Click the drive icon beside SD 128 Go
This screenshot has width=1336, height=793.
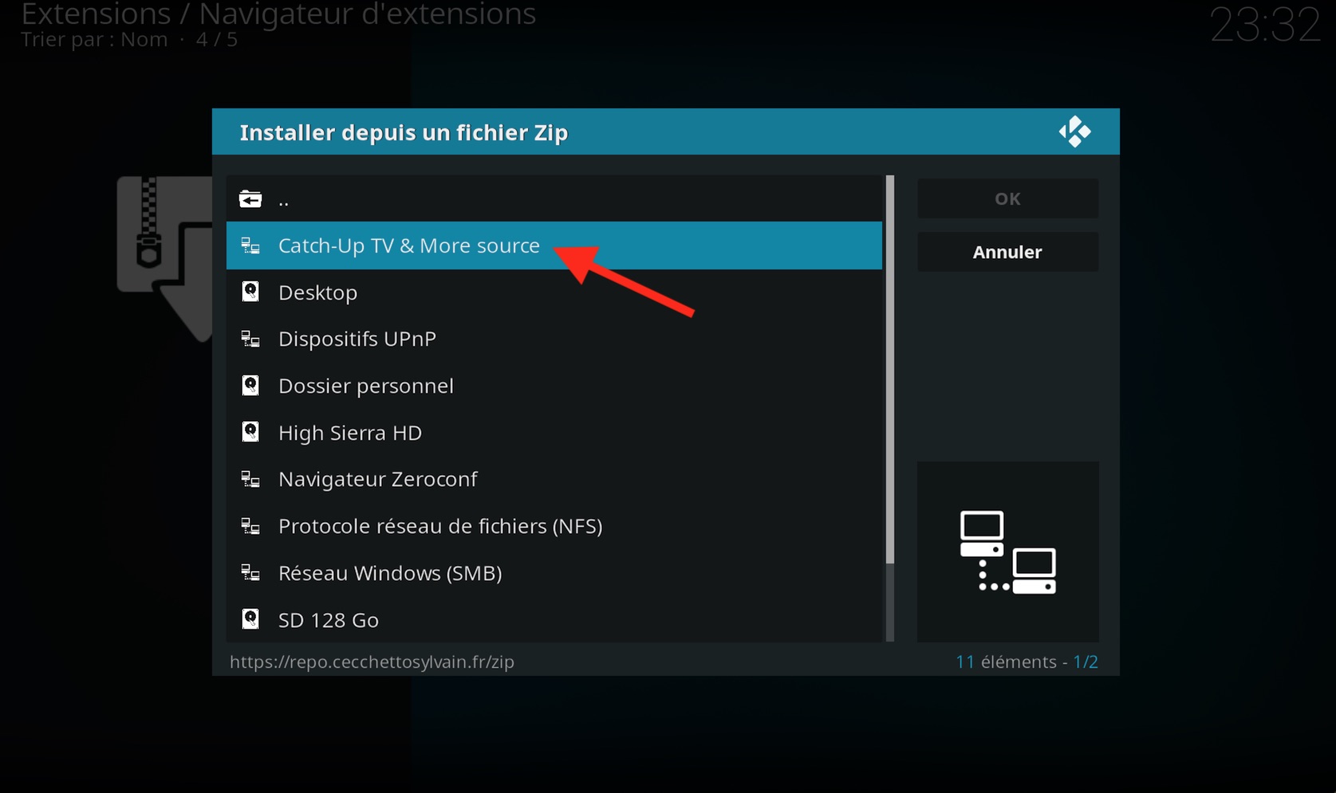250,619
